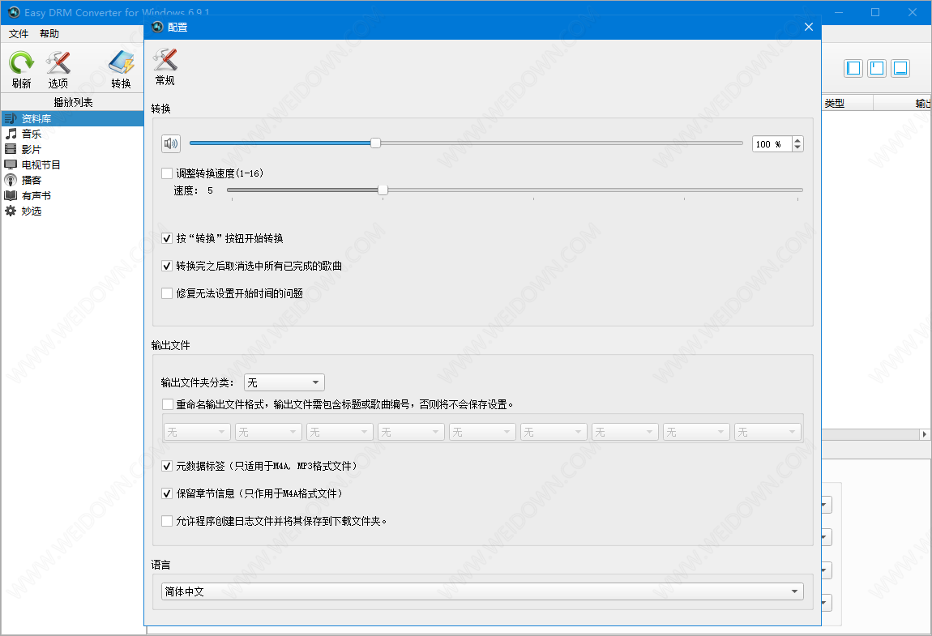Enable 修复无法设置开始时间的问题 checkbox
Viewport: 932px width, 636px height.
click(167, 293)
